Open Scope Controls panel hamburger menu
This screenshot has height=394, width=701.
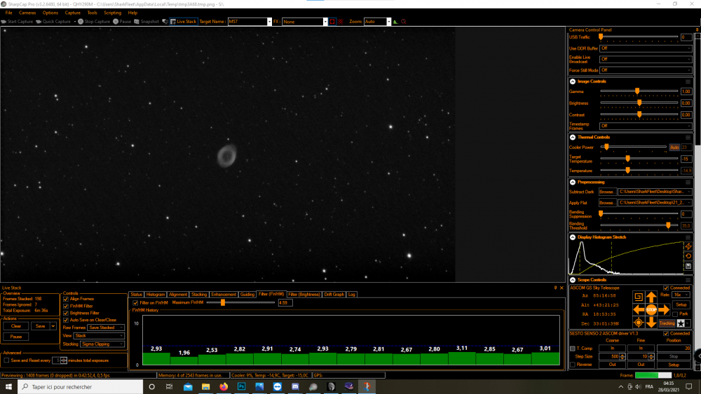[x=688, y=280]
